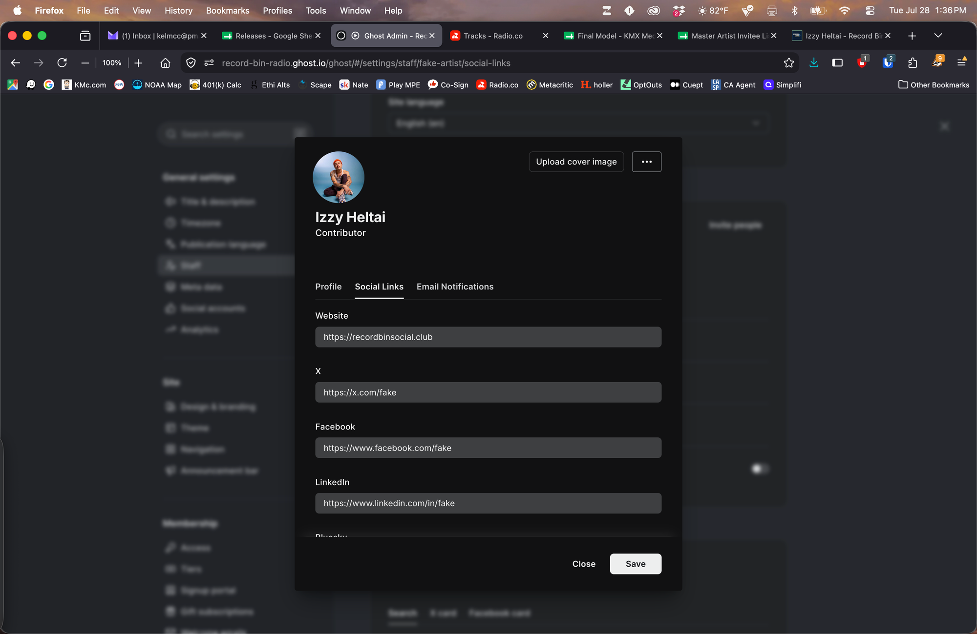Open the Dropbox menu bar icon
Image resolution: width=977 pixels, height=634 pixels.
(x=679, y=10)
